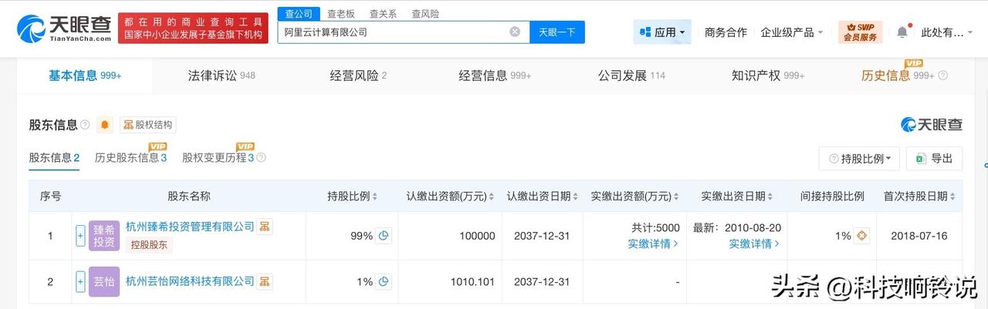This screenshot has width=988, height=309.
Task: Open 杭州臻希投资管理有限公司 company link
Action: 190,227
